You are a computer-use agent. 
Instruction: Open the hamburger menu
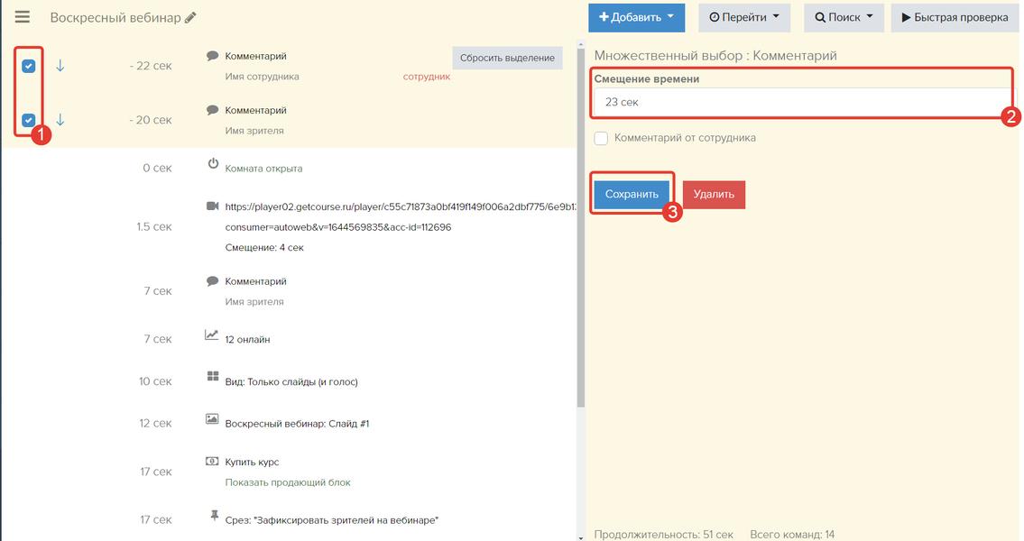click(23, 17)
